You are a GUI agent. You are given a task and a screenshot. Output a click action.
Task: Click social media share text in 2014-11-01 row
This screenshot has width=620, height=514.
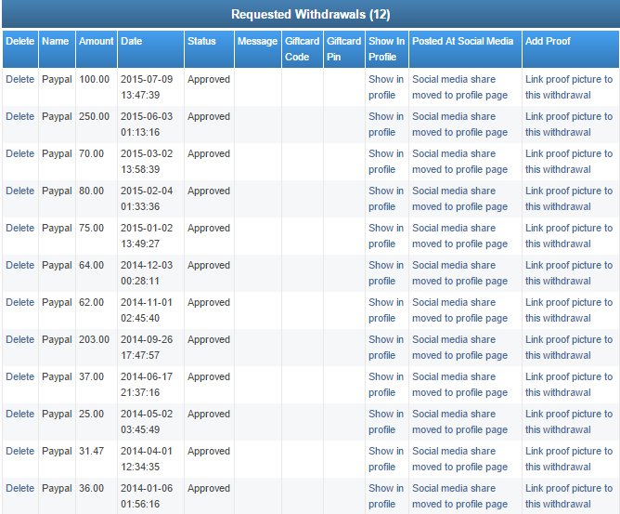[x=459, y=310]
